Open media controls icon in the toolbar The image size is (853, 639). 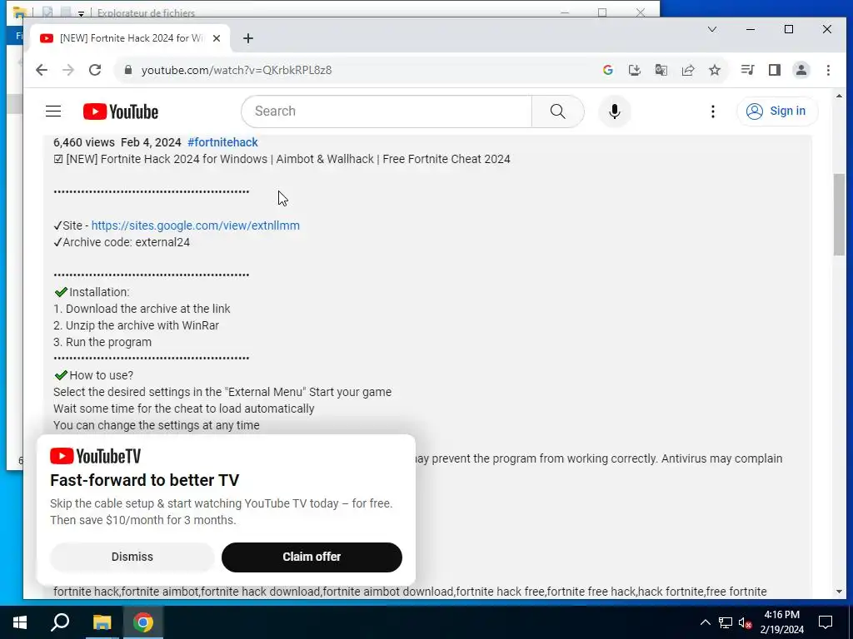point(747,70)
